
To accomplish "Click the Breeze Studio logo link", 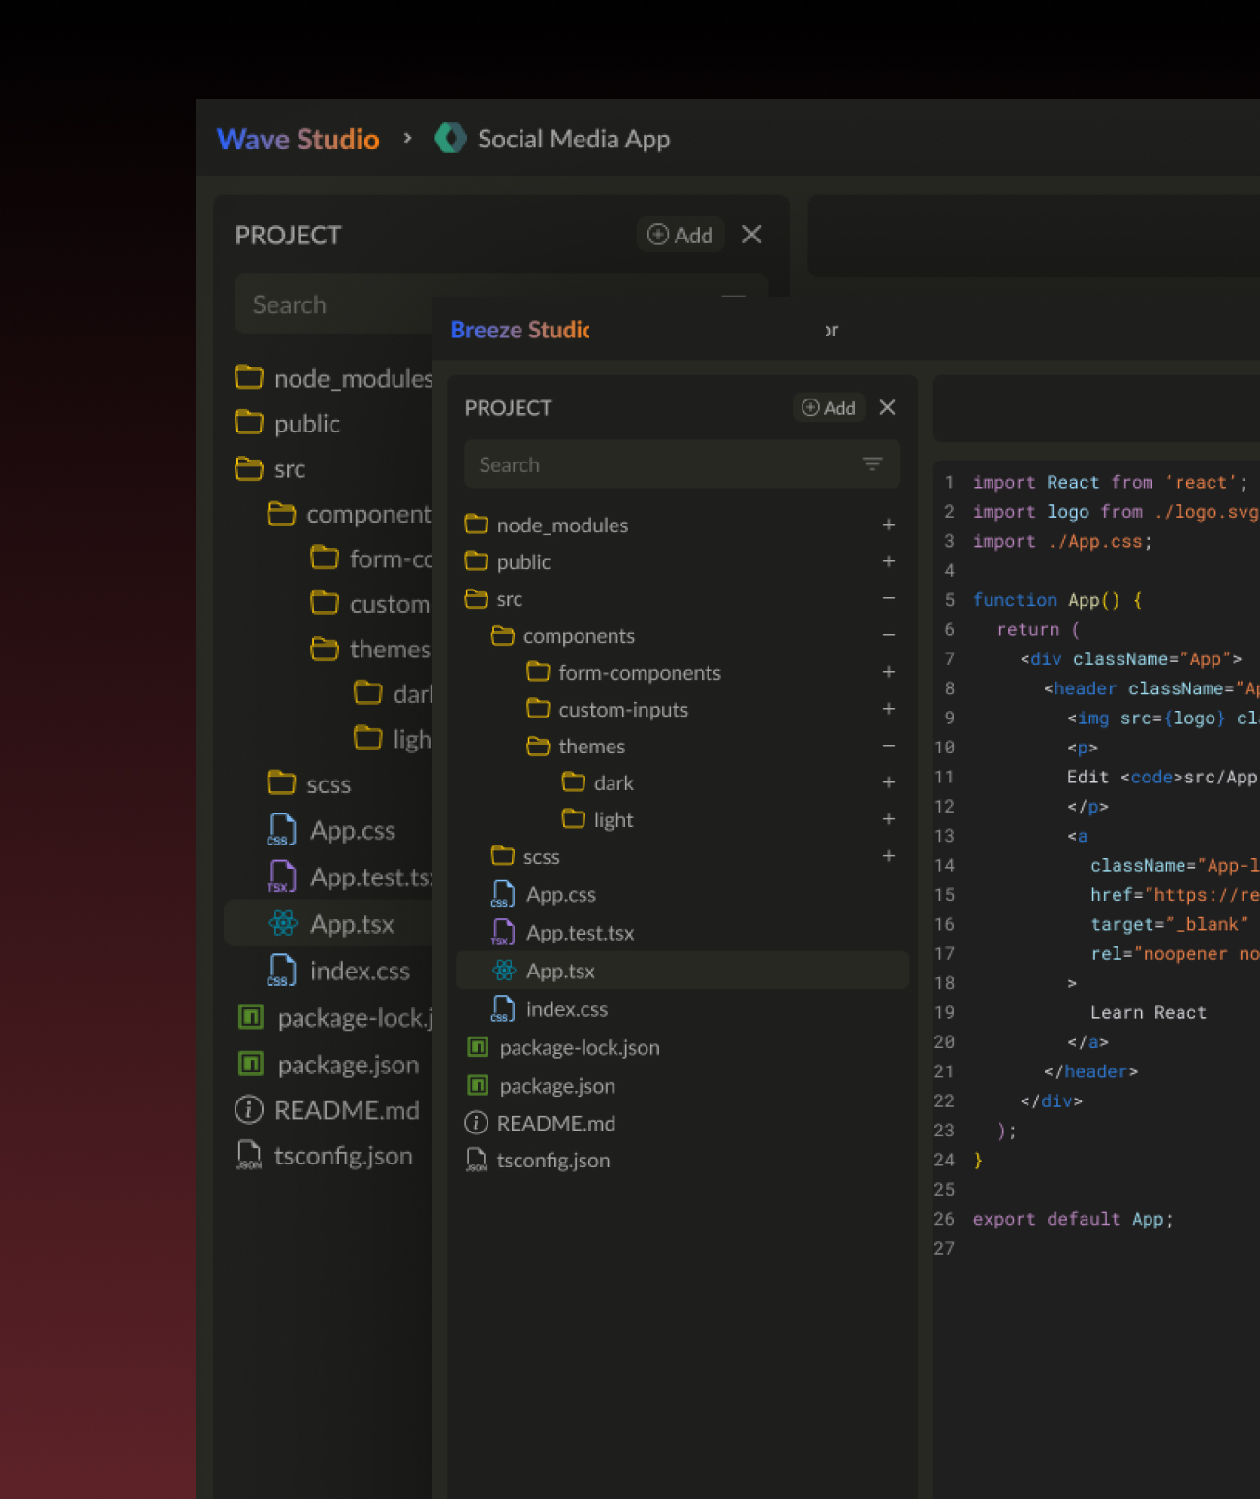I will tap(520, 330).
